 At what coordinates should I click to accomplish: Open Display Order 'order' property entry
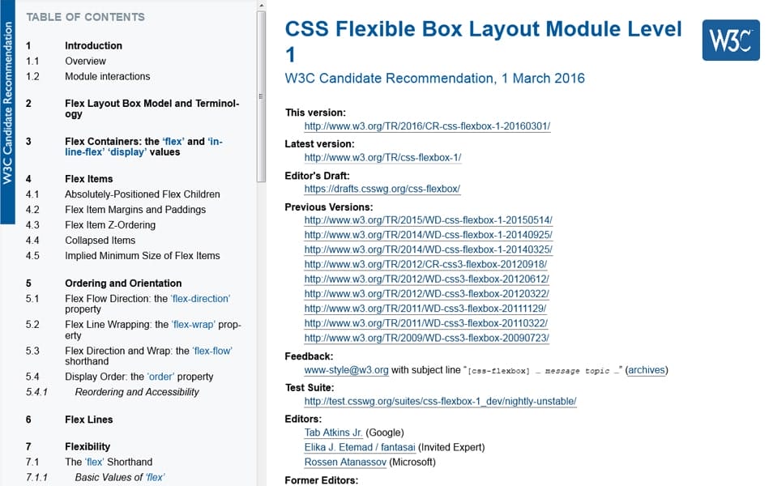[139, 377]
